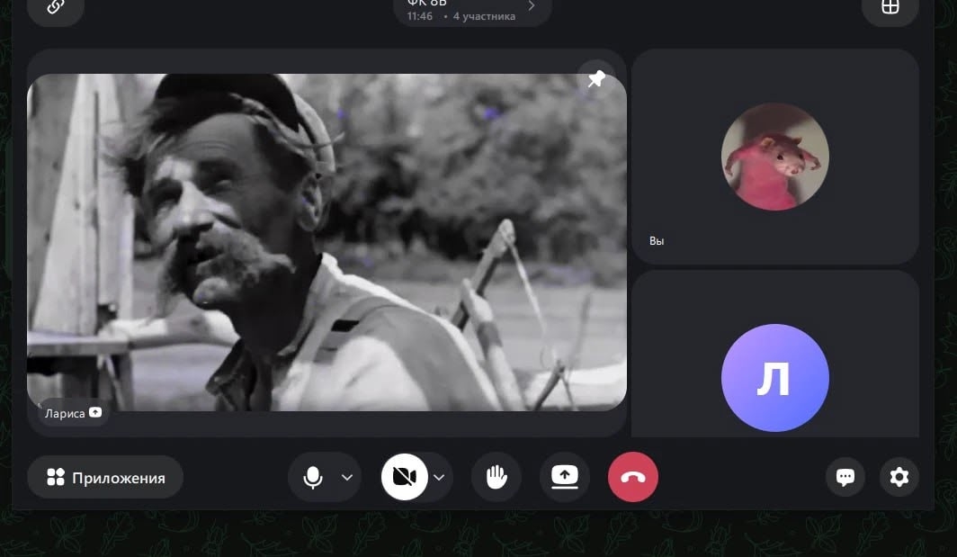Click the "4 участника" call title
Image resolution: width=957 pixels, height=557 pixels.
(484, 16)
